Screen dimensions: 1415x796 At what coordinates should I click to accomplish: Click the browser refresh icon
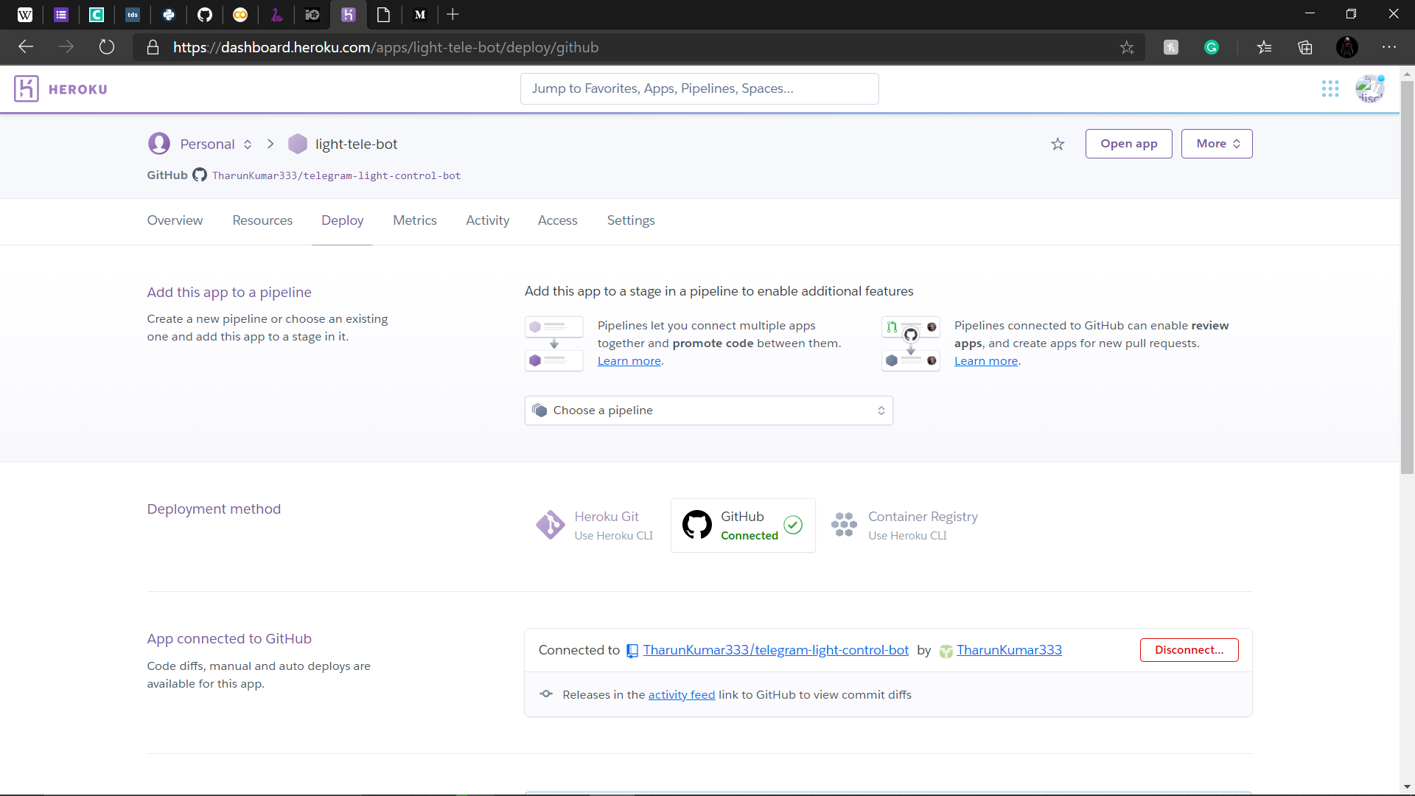click(x=107, y=47)
